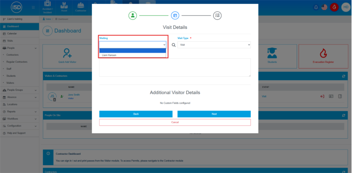This screenshot has width=352, height=173.
Task: Click inside the large notes text area
Action: (x=175, y=67)
